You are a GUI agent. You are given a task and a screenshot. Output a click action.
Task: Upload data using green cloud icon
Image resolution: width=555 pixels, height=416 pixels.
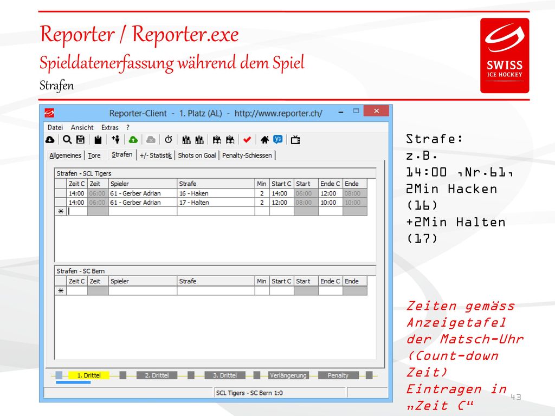click(x=133, y=140)
